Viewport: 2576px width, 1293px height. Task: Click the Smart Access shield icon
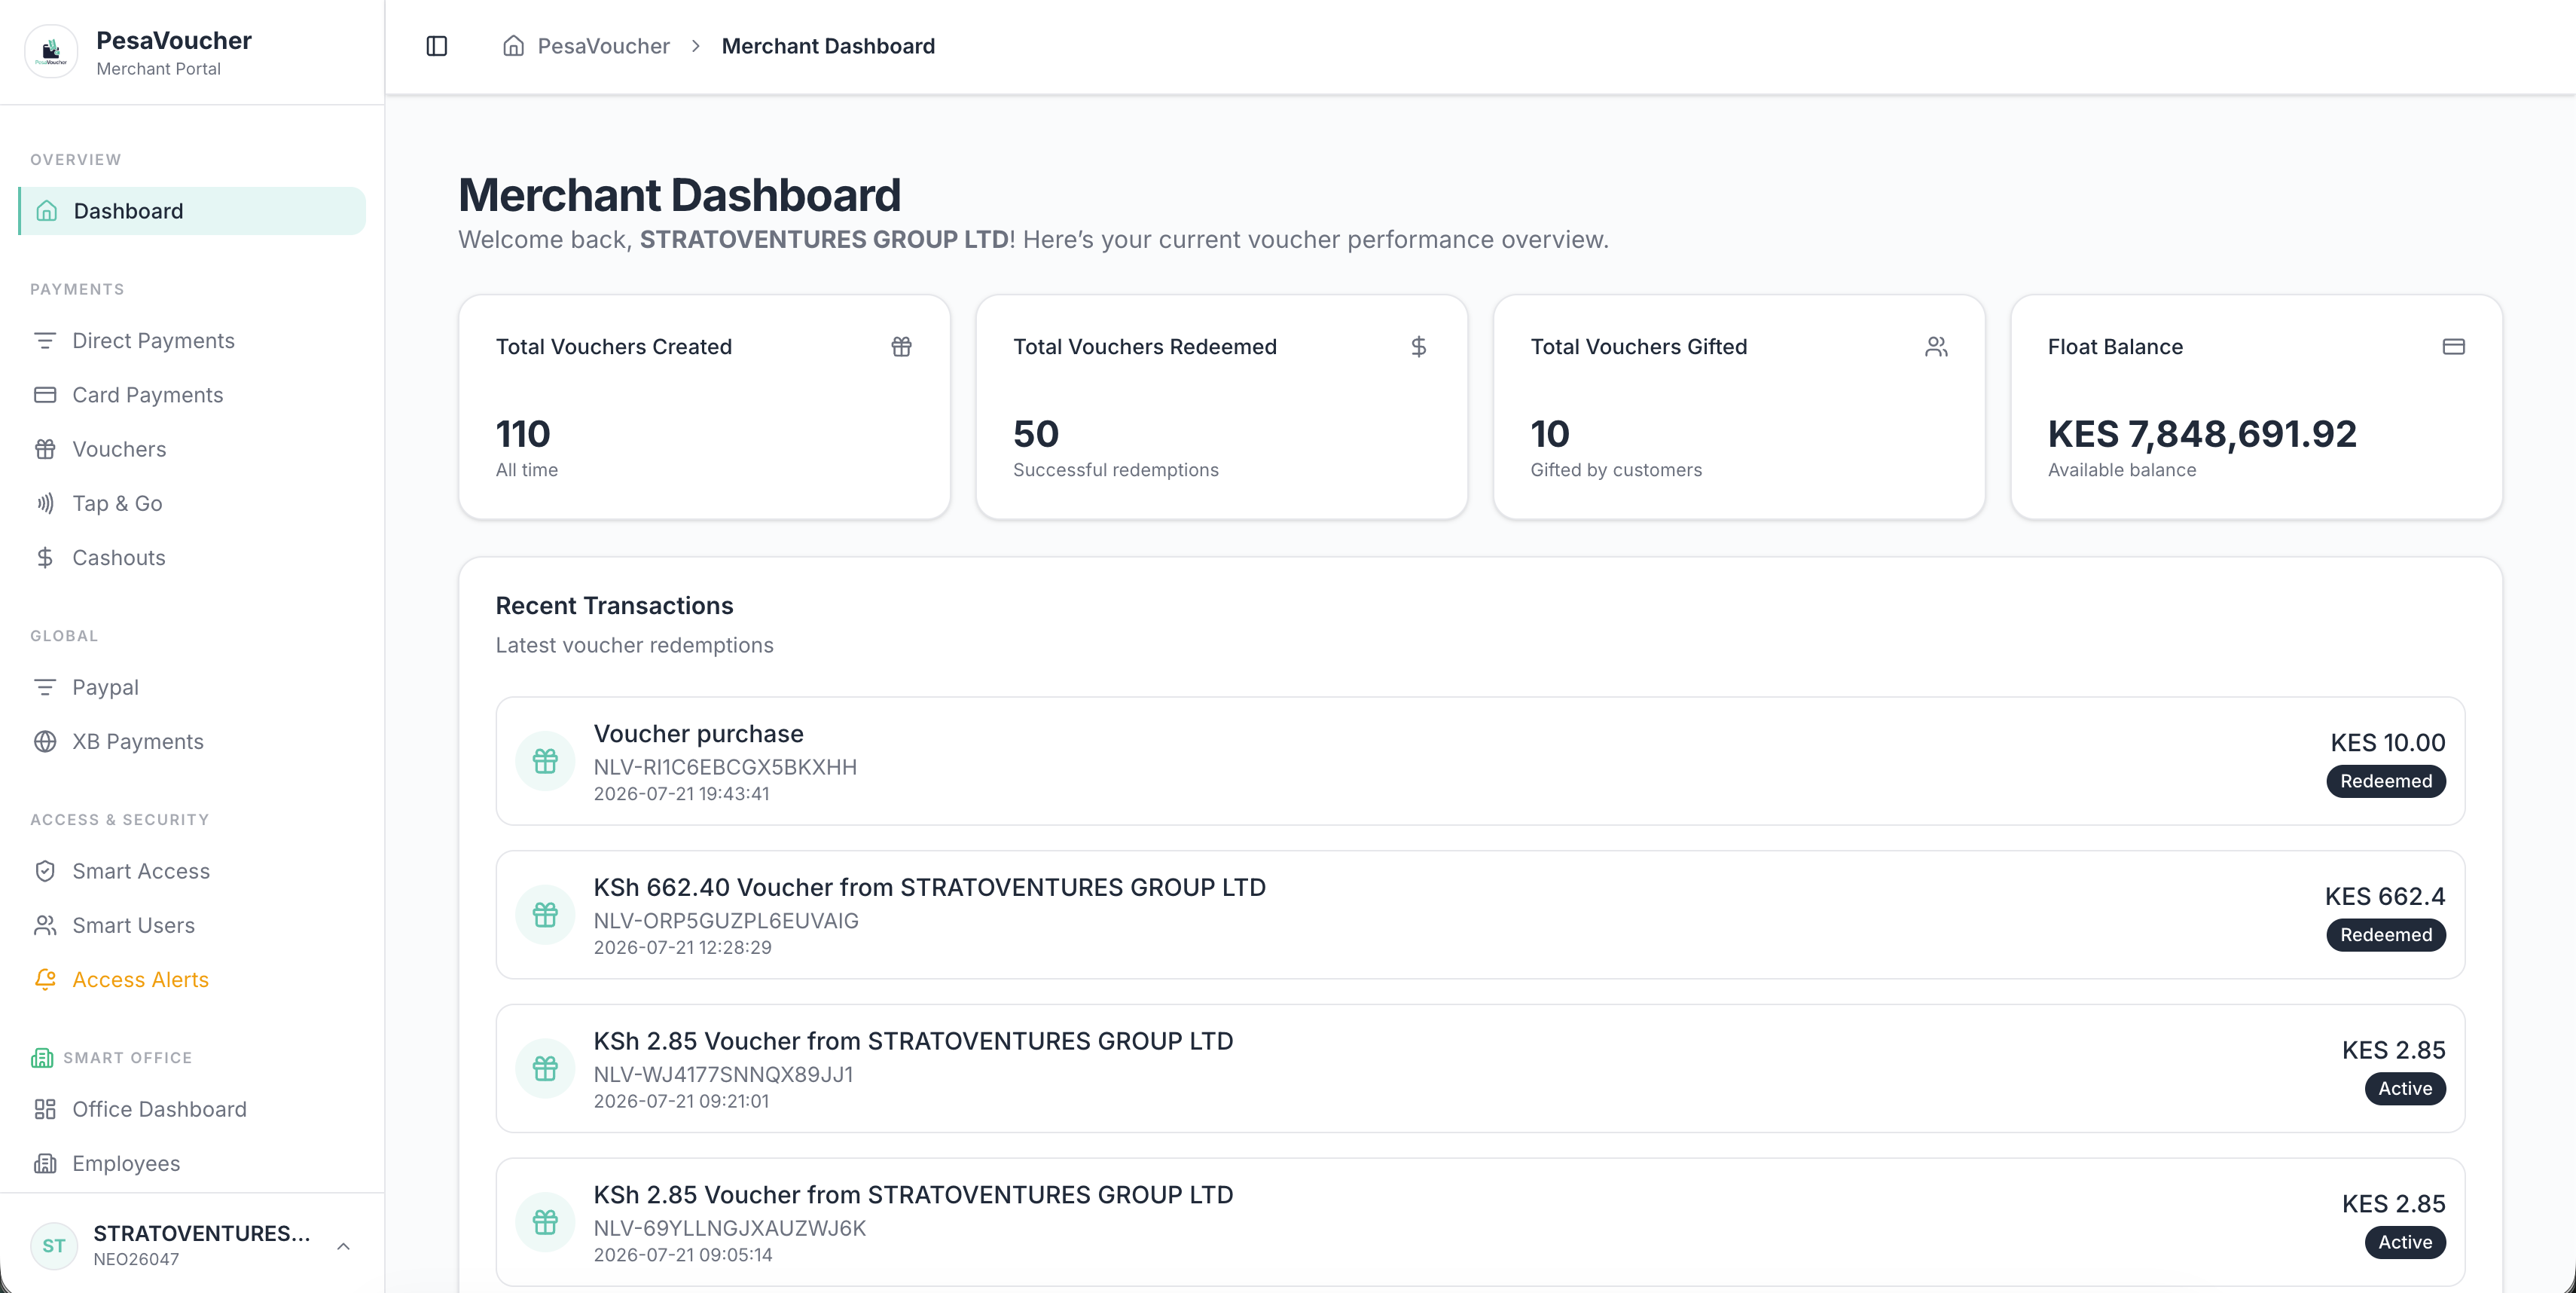point(45,871)
